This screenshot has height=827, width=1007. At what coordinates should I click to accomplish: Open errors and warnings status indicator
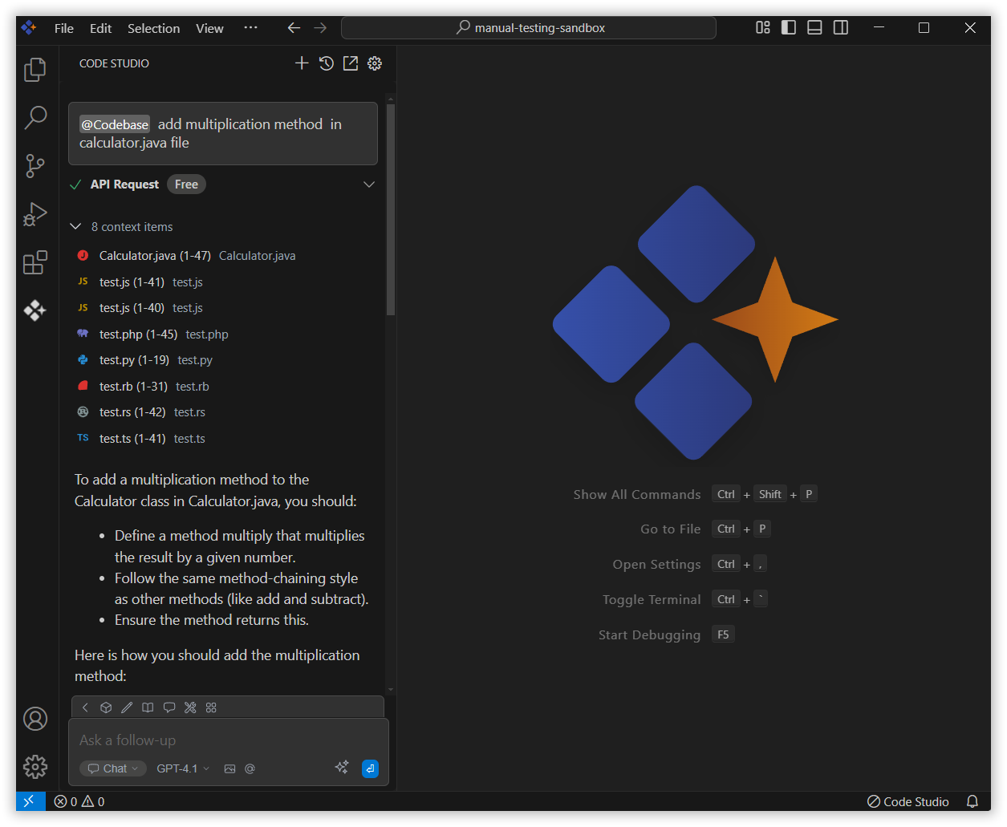[79, 801]
